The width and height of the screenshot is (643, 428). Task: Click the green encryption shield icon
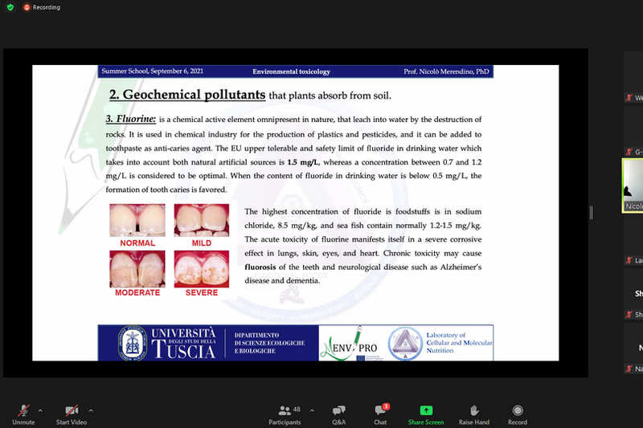(x=10, y=7)
